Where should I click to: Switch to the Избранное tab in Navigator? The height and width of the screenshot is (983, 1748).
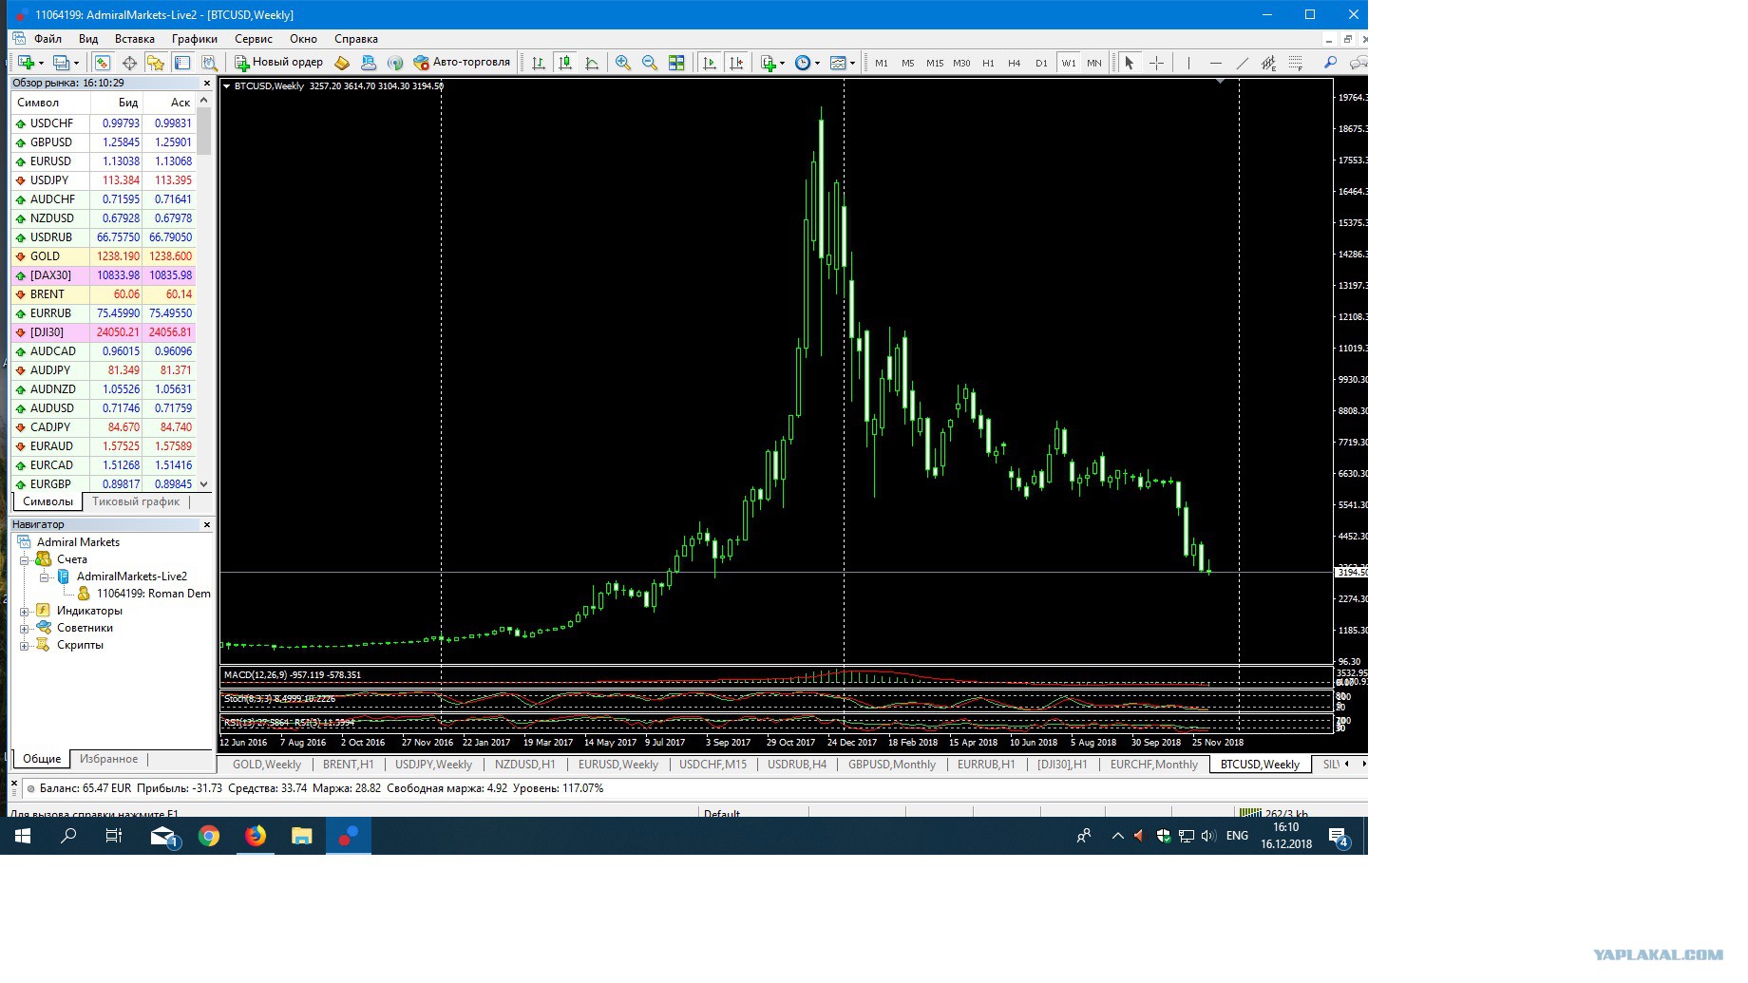click(108, 759)
